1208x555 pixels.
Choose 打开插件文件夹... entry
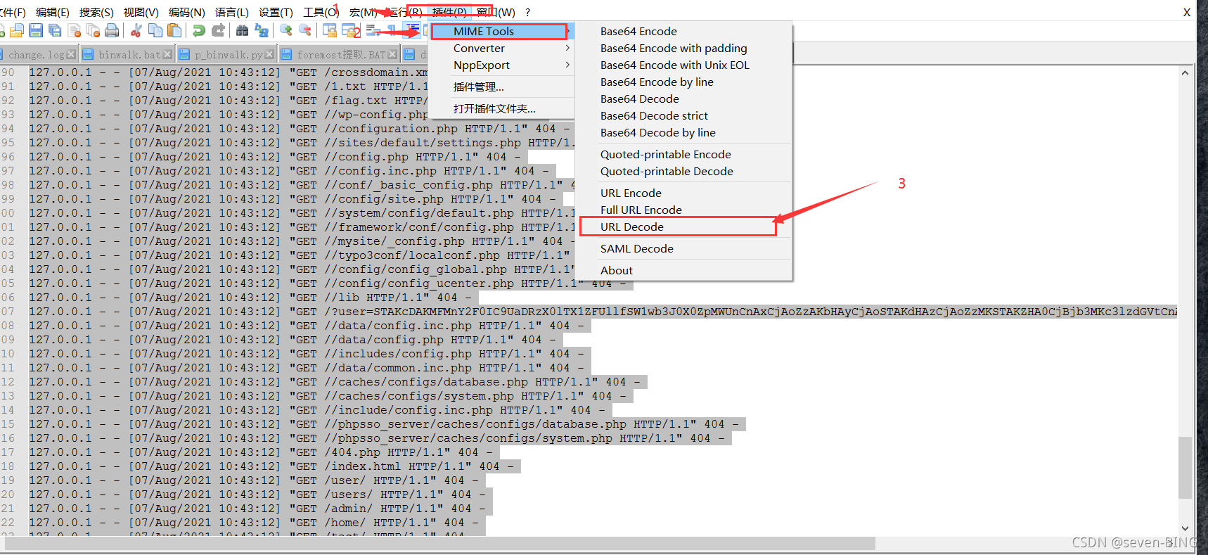click(x=502, y=108)
